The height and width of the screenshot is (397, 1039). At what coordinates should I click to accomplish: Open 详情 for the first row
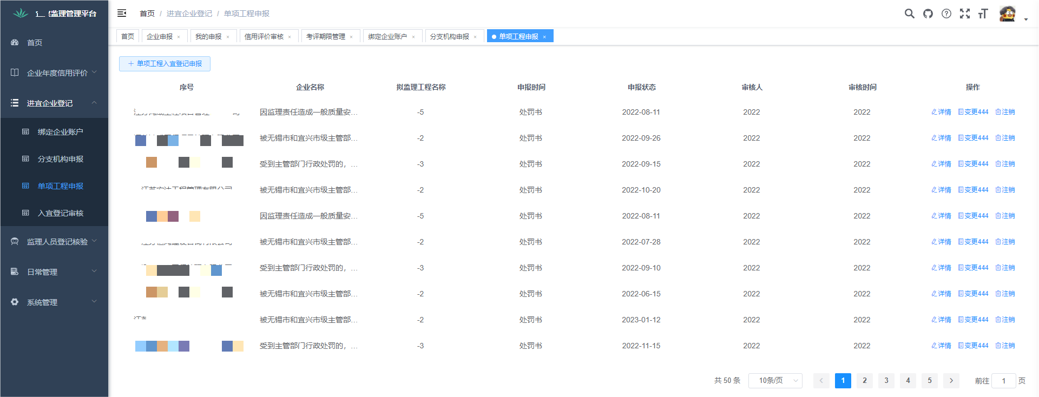point(941,112)
